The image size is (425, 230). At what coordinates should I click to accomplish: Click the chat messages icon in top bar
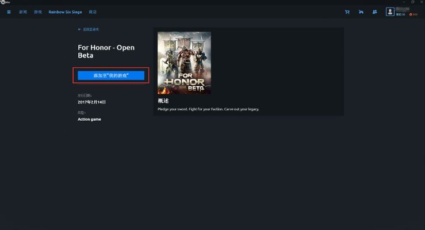click(x=361, y=11)
